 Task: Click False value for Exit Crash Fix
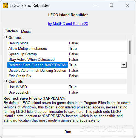tap(97, 76)
